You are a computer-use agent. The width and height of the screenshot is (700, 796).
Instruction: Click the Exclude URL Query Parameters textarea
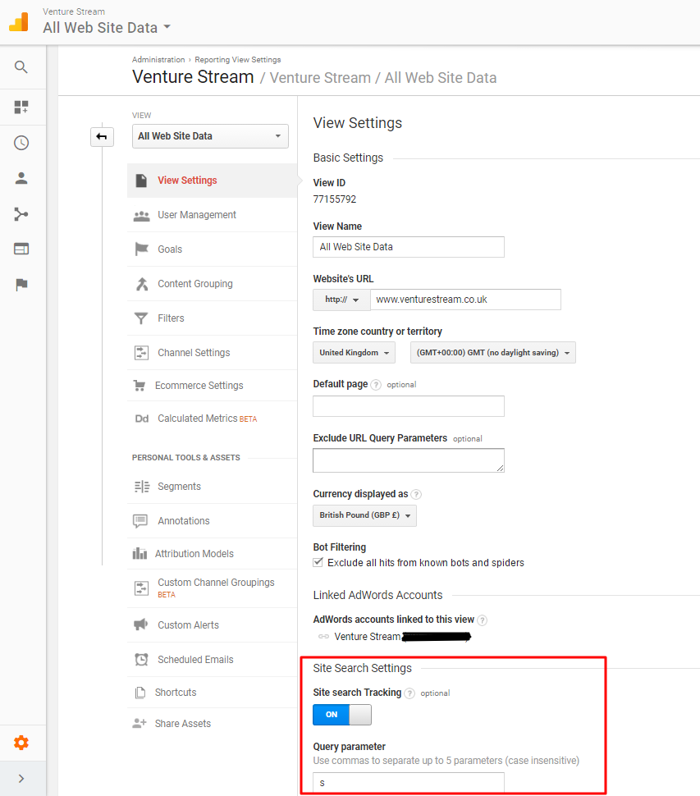point(409,460)
